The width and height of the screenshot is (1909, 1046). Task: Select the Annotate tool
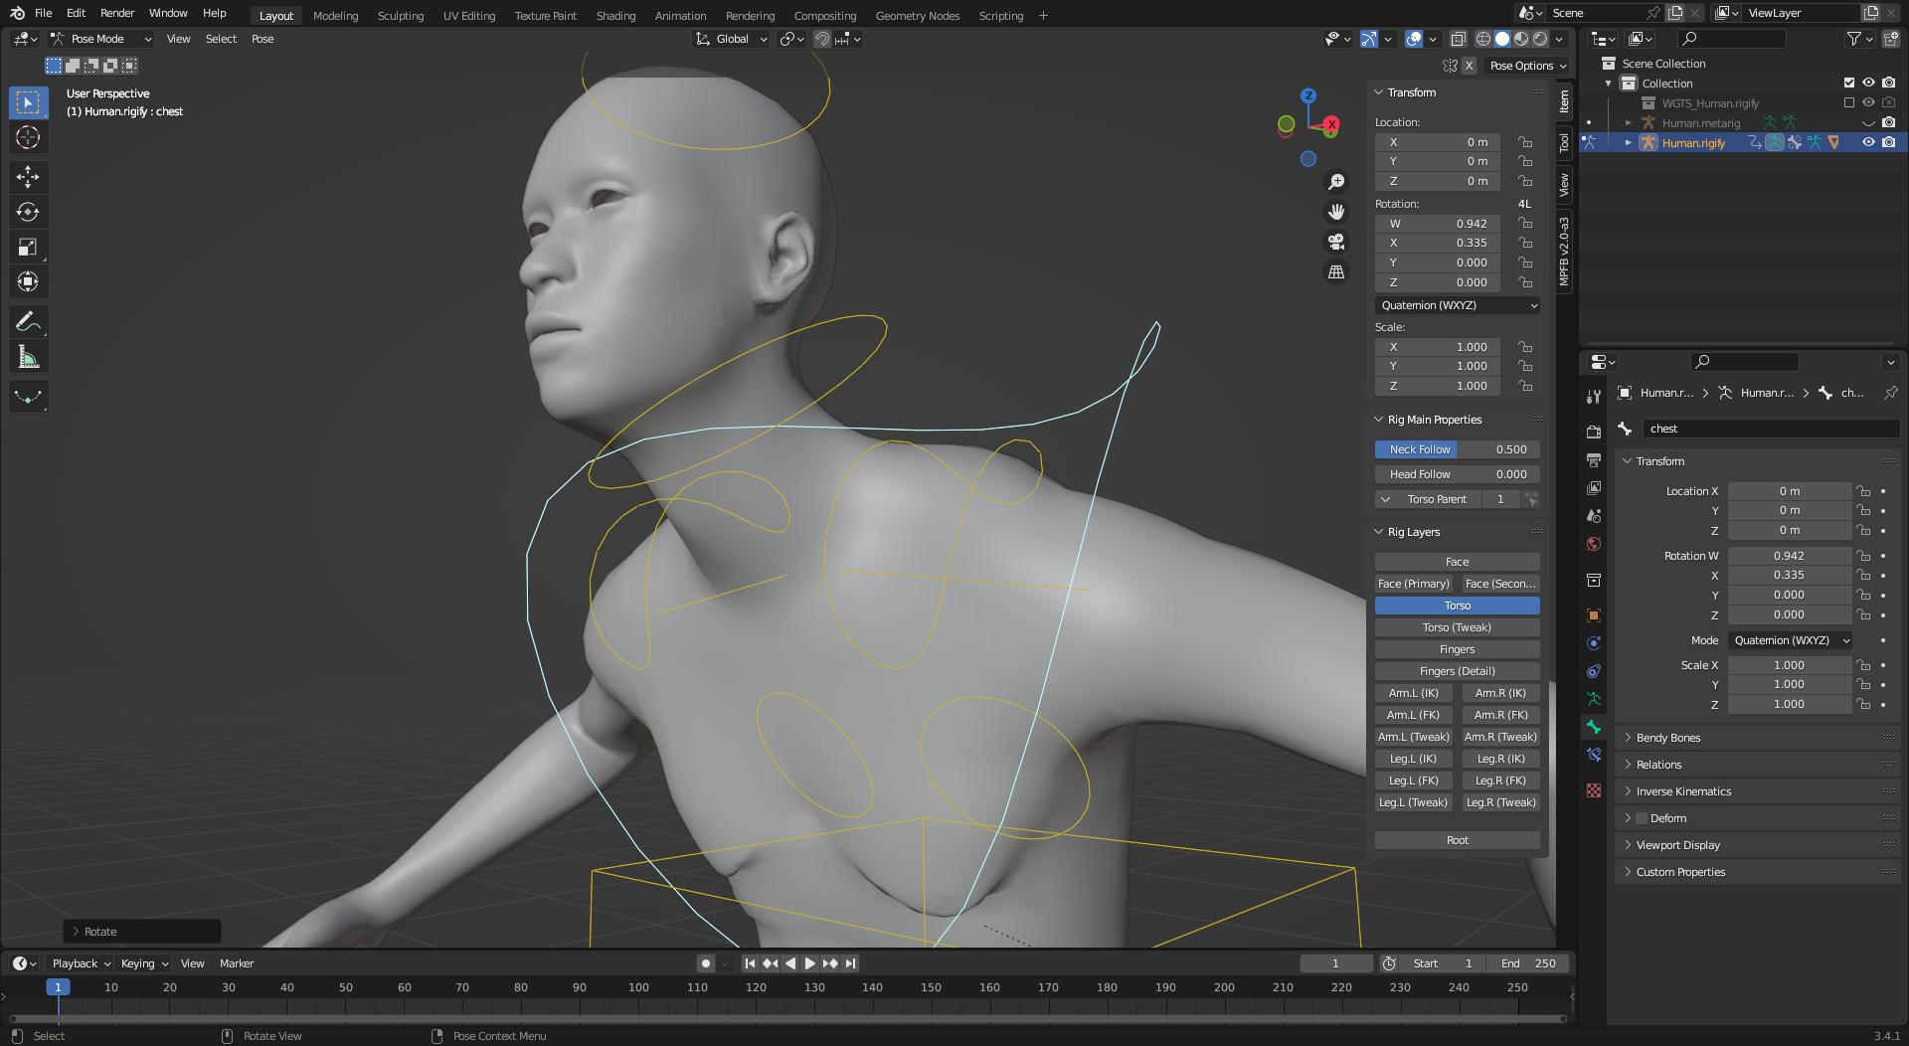click(x=28, y=320)
